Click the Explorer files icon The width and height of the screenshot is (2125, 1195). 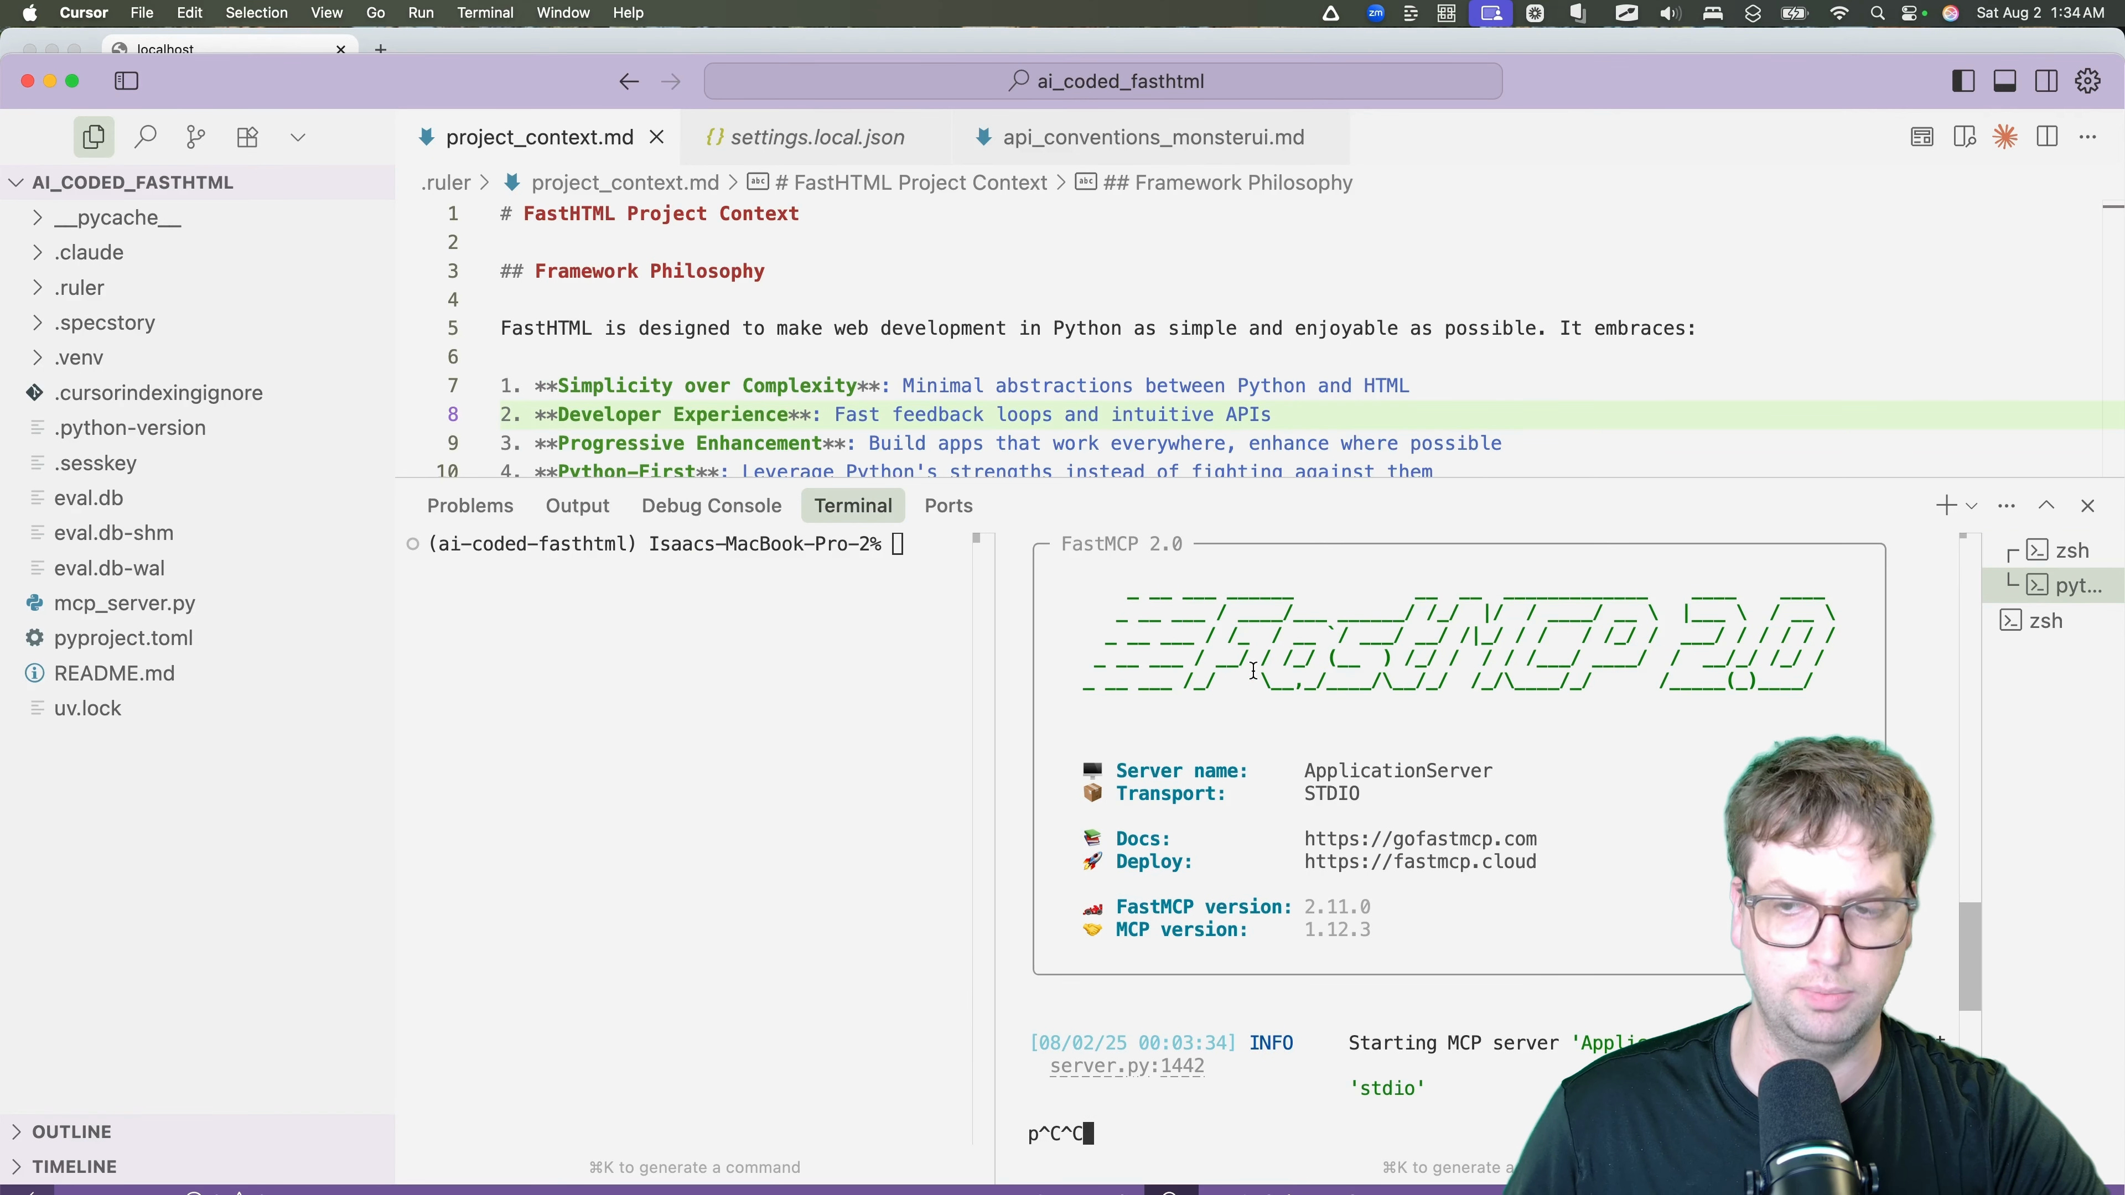click(93, 137)
